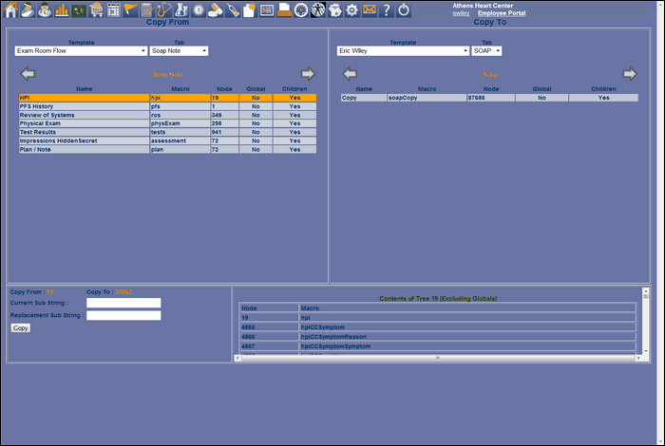Click the starburst light icon
This screenshot has width=665, height=446.
tap(198, 9)
